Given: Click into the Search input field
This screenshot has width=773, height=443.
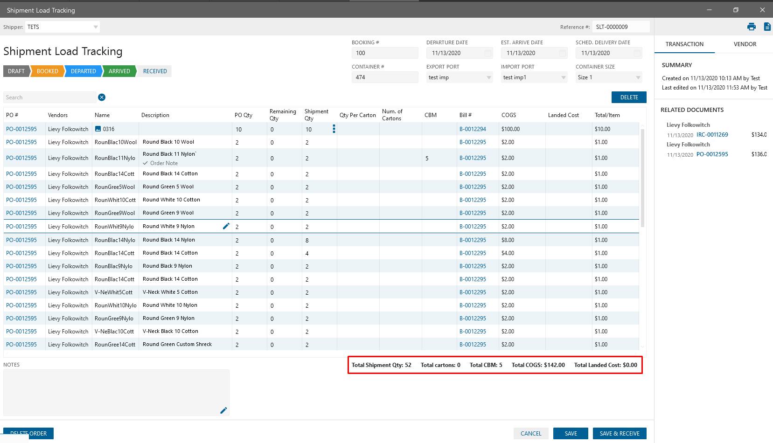Looking at the screenshot, I should [49, 97].
